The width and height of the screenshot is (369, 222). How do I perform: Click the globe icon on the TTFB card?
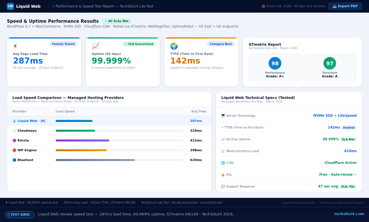point(174,46)
